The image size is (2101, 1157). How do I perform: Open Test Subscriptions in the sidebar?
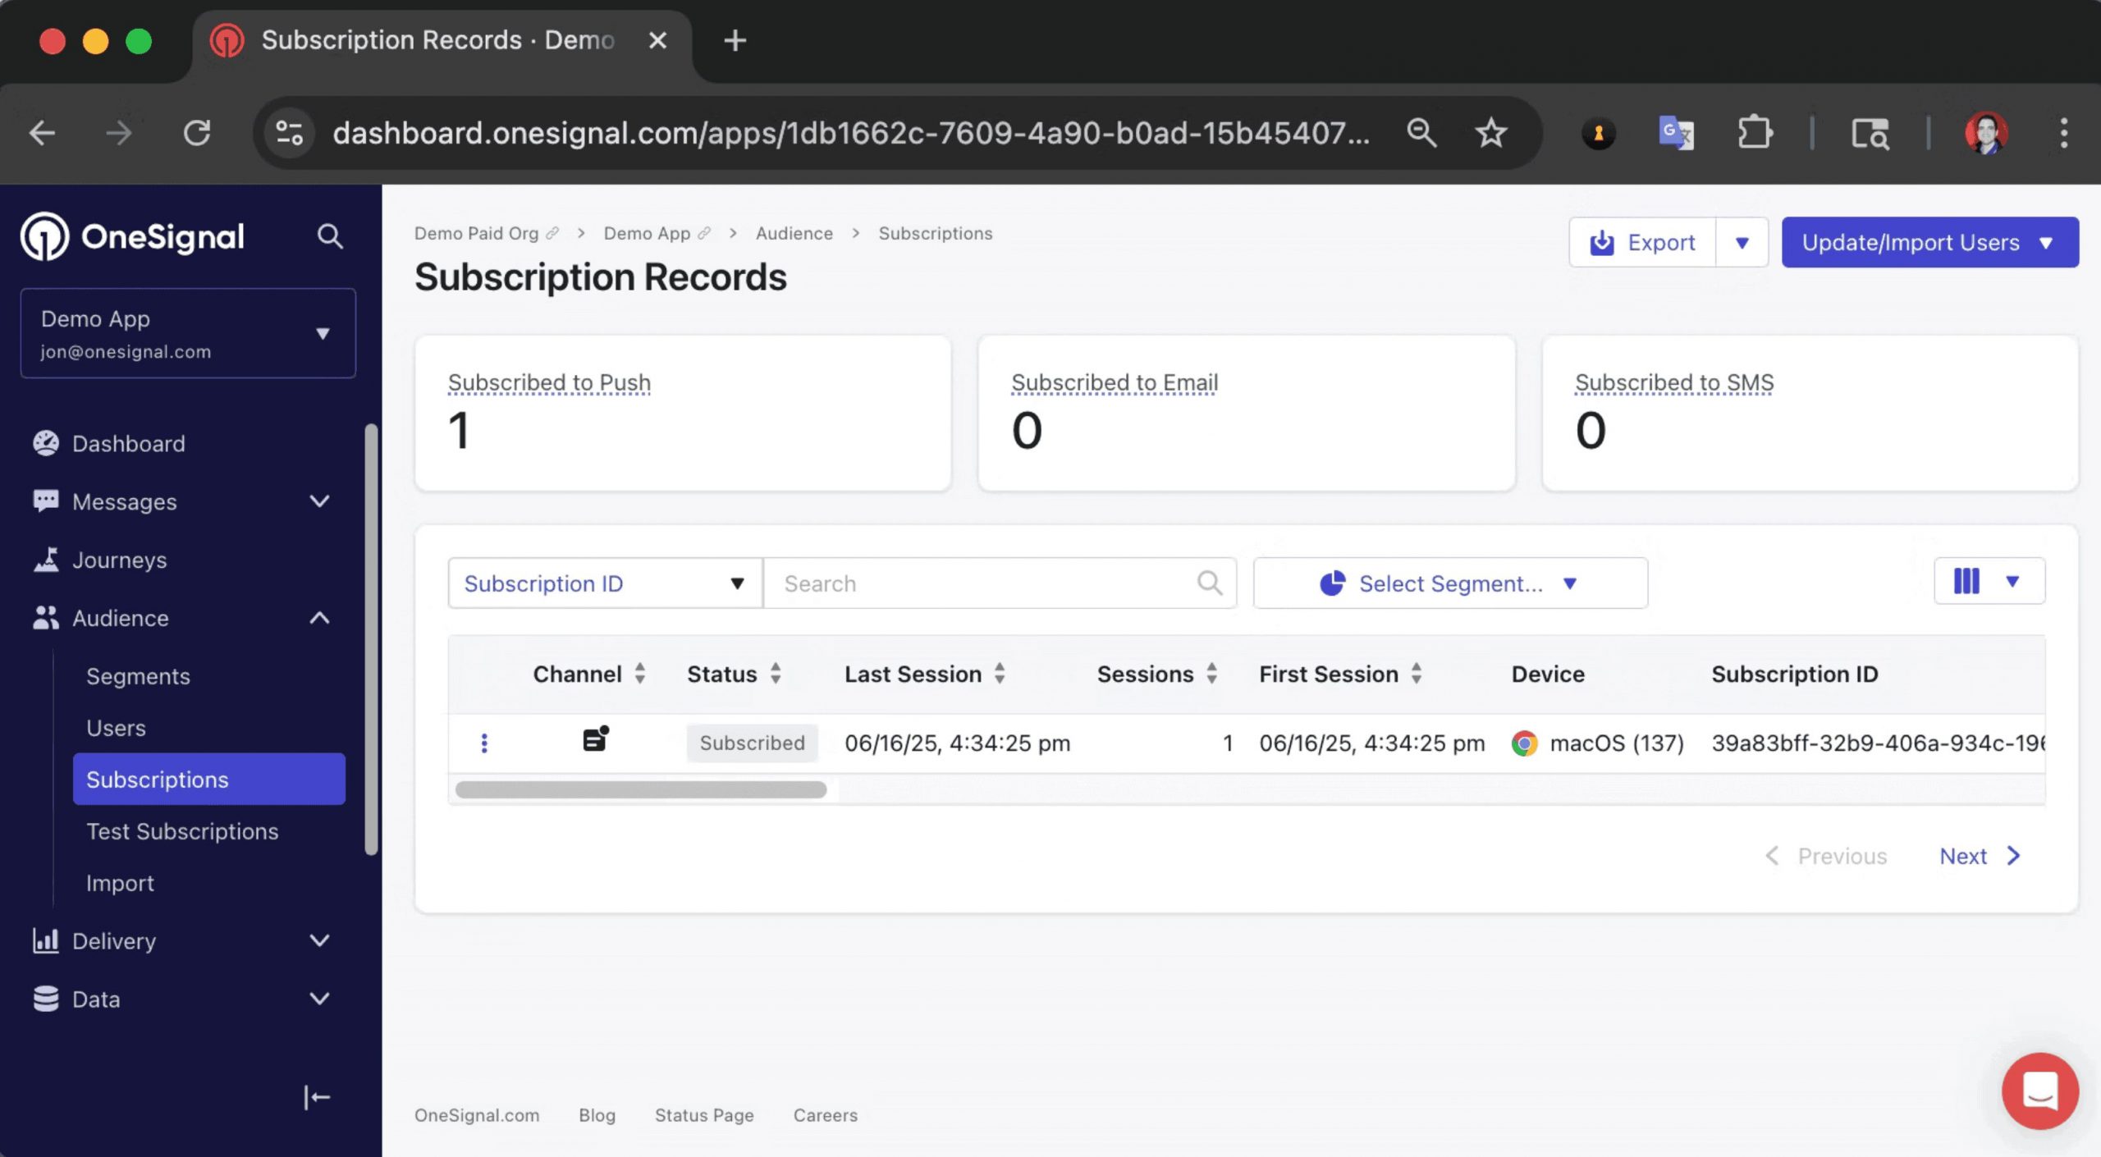point(182,830)
